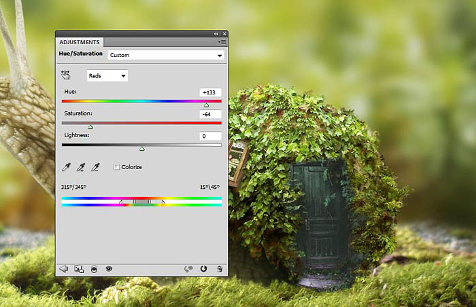Select the ADJUSTMENTS panel tab

point(80,42)
